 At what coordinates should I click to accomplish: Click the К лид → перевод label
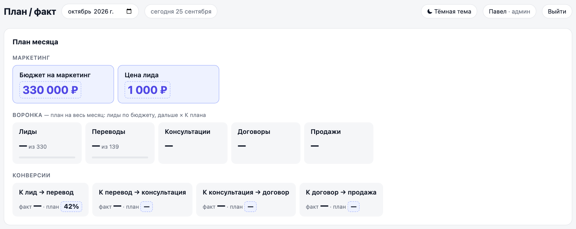pos(46,192)
